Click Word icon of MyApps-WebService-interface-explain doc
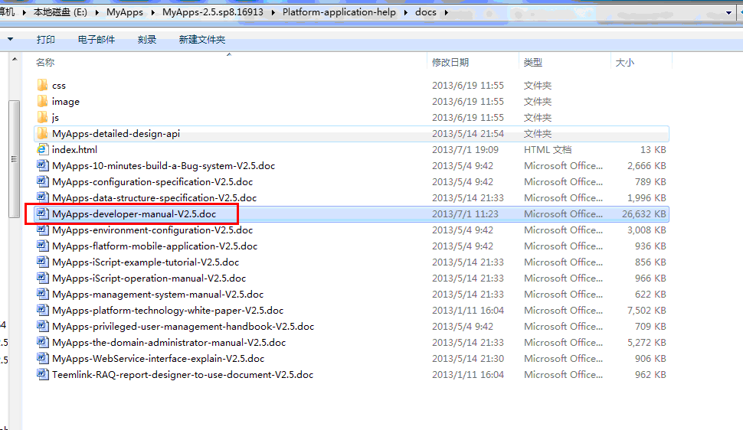This screenshot has height=430, width=743. tap(43, 359)
